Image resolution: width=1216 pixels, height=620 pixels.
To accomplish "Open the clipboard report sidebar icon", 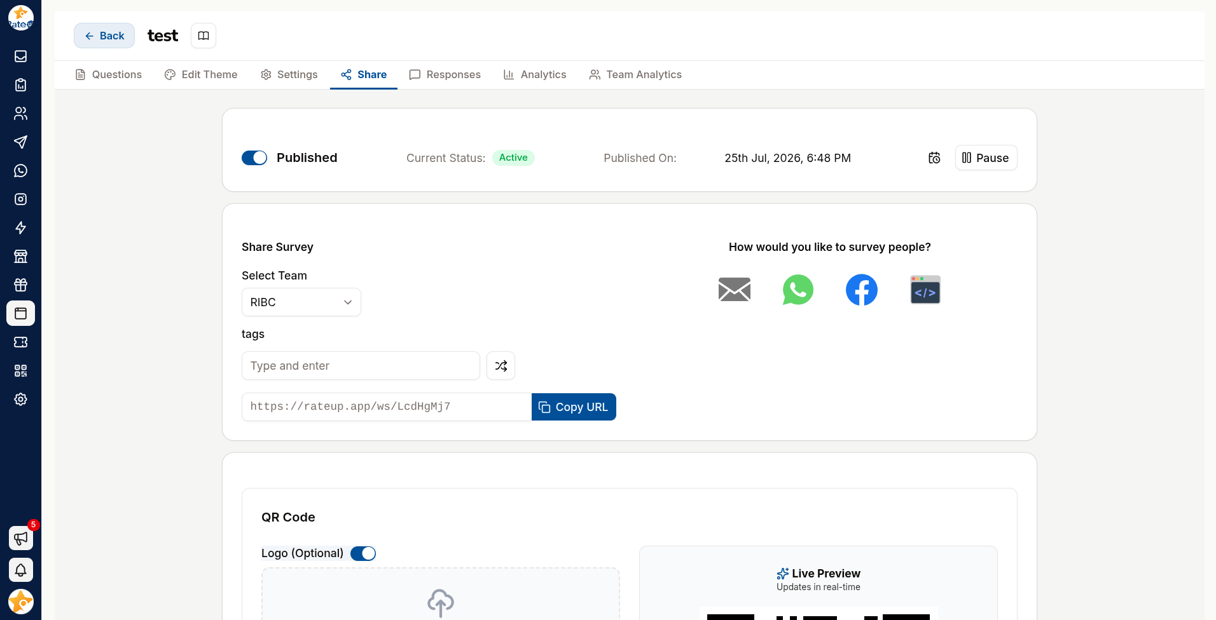I will click(20, 84).
